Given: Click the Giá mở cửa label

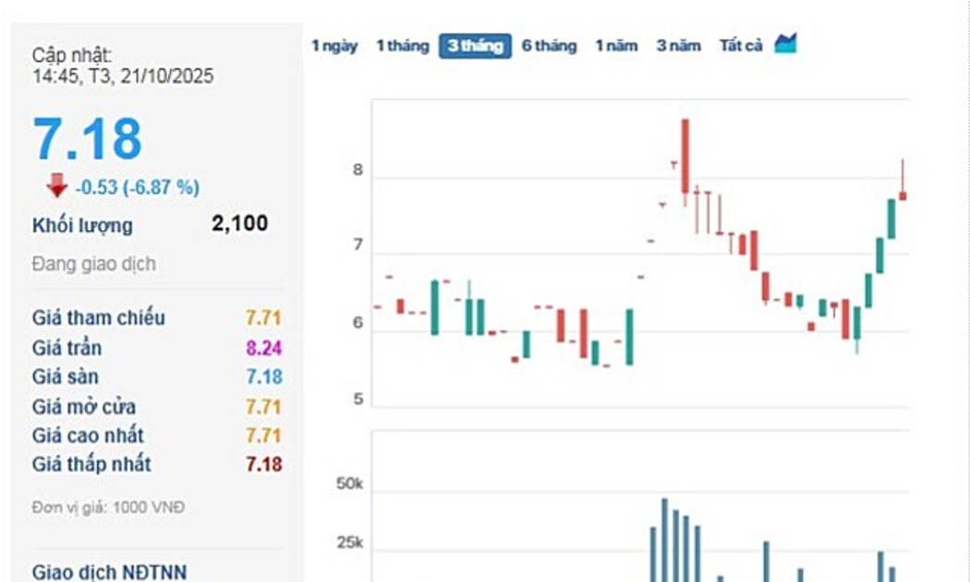Looking at the screenshot, I should tap(84, 406).
